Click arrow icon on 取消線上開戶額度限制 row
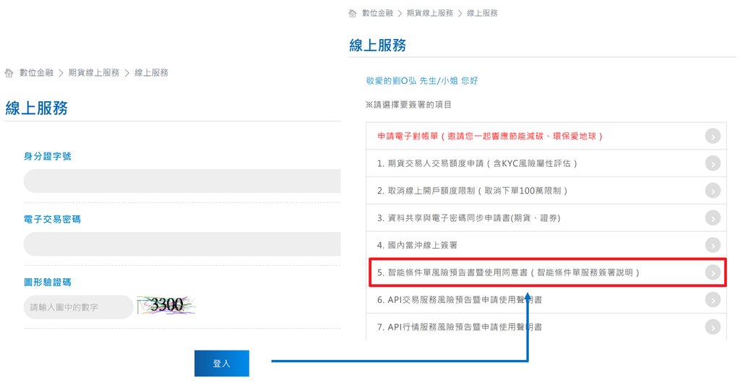Screen dimensions: 740x383 point(713,191)
